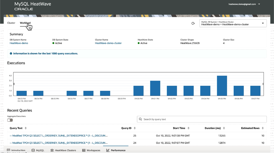Click the 09:01 PM bar in Executions chart
The height and width of the screenshot is (153, 274).
click(155, 88)
